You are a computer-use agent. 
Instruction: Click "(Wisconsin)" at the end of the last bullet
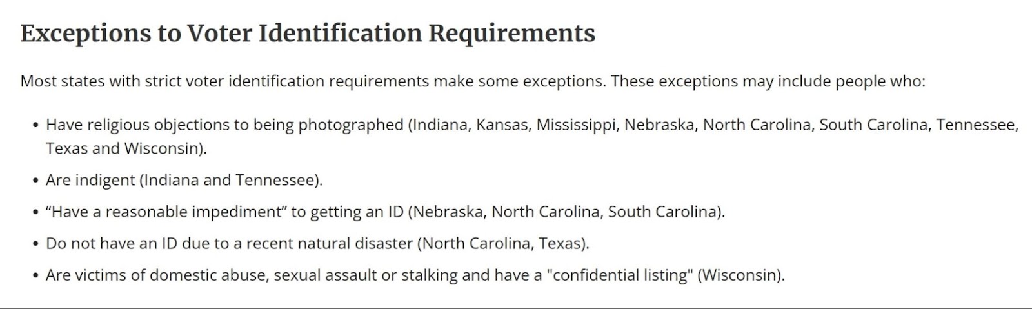pos(740,275)
